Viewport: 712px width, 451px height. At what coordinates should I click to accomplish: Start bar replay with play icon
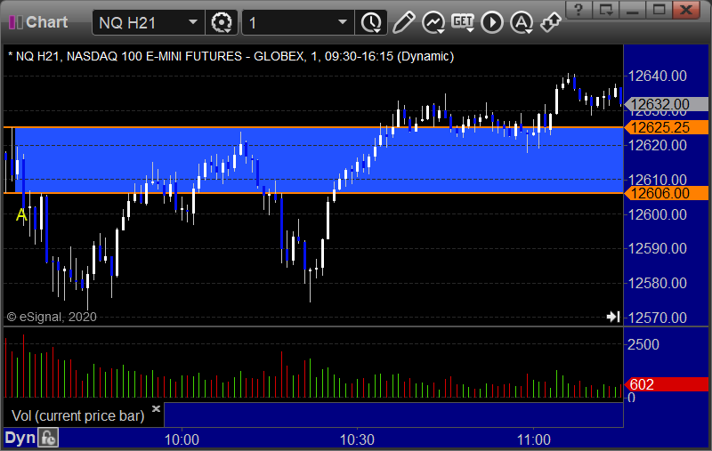pyautogui.click(x=492, y=23)
